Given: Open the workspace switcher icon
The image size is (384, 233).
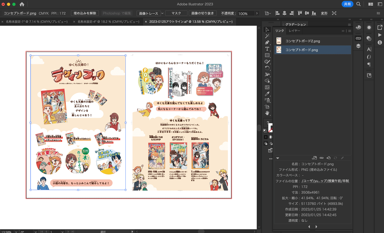Looking at the screenshot, I should (x=380, y=4).
